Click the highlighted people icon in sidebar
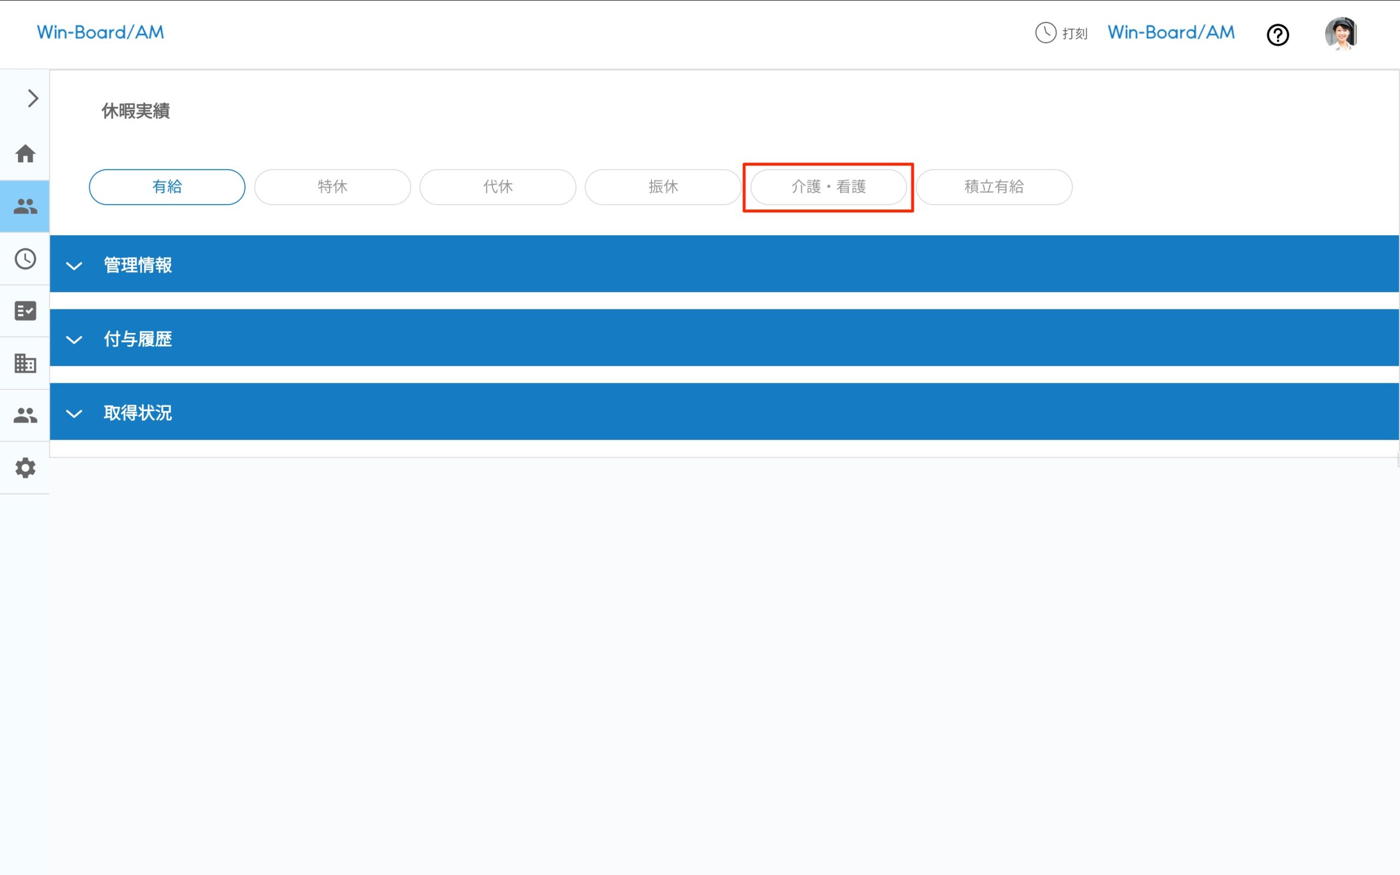The width and height of the screenshot is (1400, 875). point(25,206)
